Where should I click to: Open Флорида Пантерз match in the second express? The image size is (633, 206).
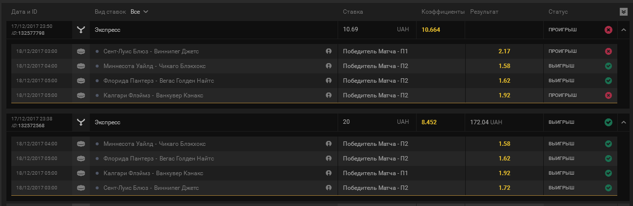[x=158, y=159]
